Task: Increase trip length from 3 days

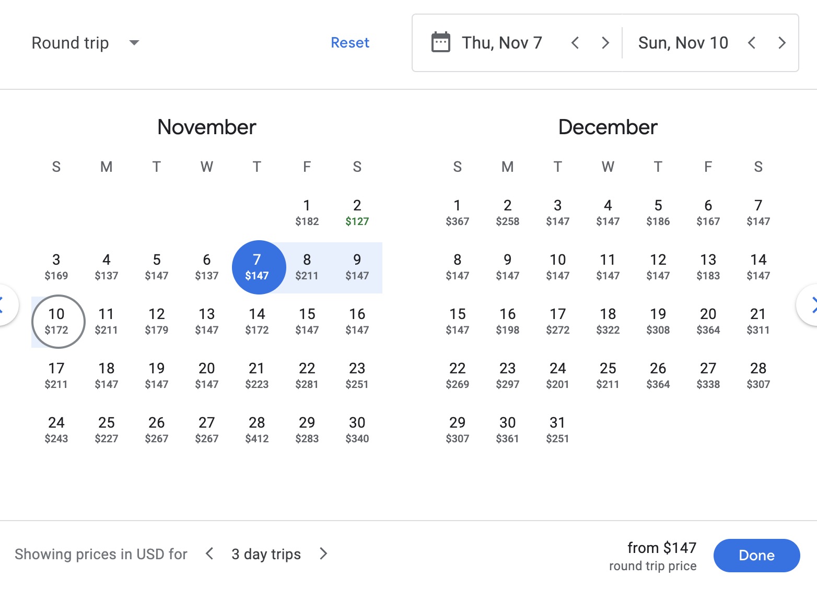Action: click(x=323, y=553)
